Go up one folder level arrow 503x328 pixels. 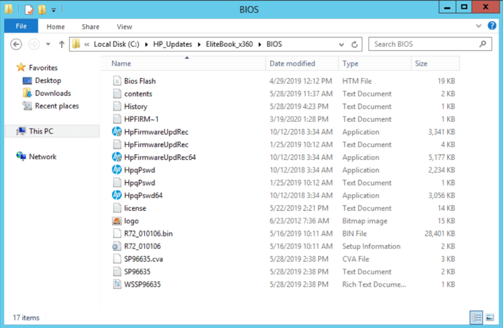62,44
